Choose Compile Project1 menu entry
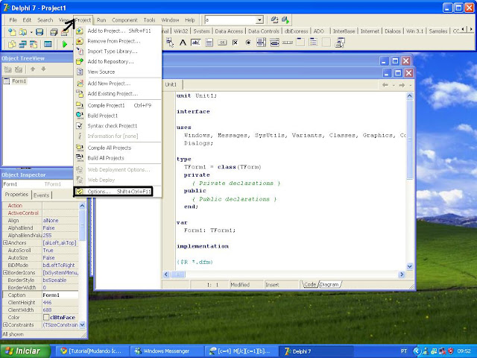This screenshot has width=477, height=358. (x=118, y=105)
